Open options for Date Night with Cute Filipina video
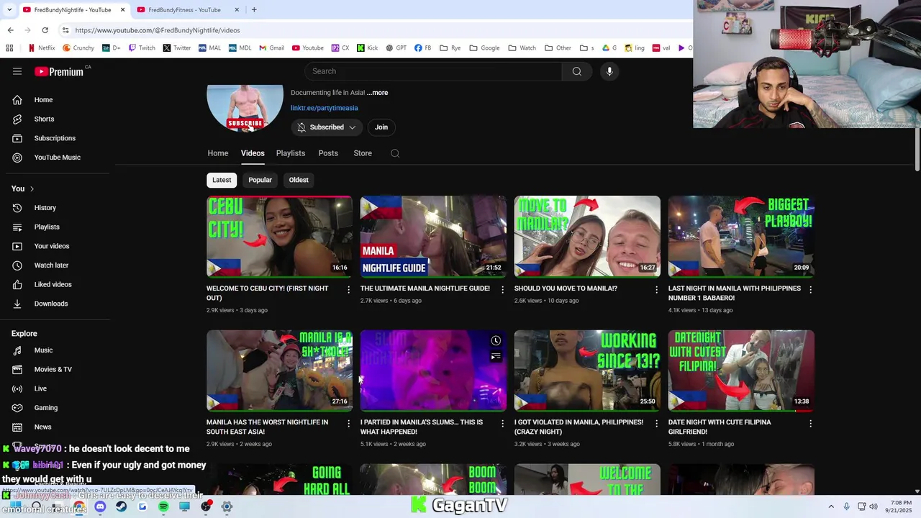This screenshot has height=518, width=921. [810, 423]
